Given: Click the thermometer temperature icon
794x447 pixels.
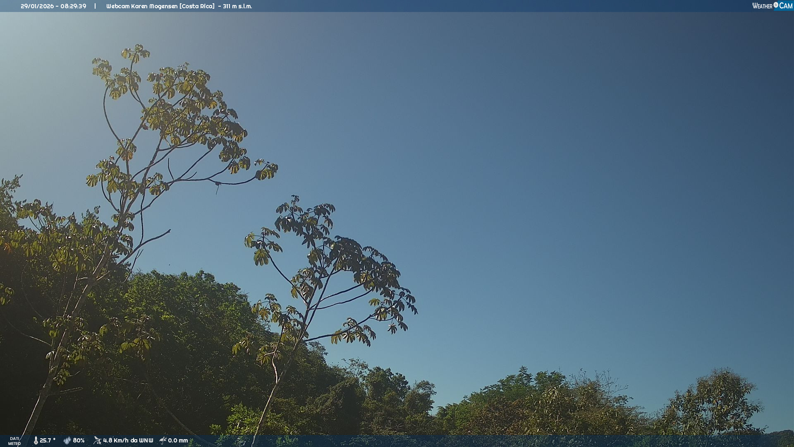Looking at the screenshot, I should [36, 440].
